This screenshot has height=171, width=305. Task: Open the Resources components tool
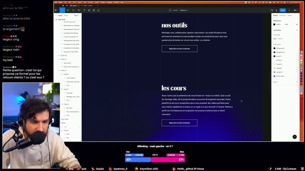[89, 10]
